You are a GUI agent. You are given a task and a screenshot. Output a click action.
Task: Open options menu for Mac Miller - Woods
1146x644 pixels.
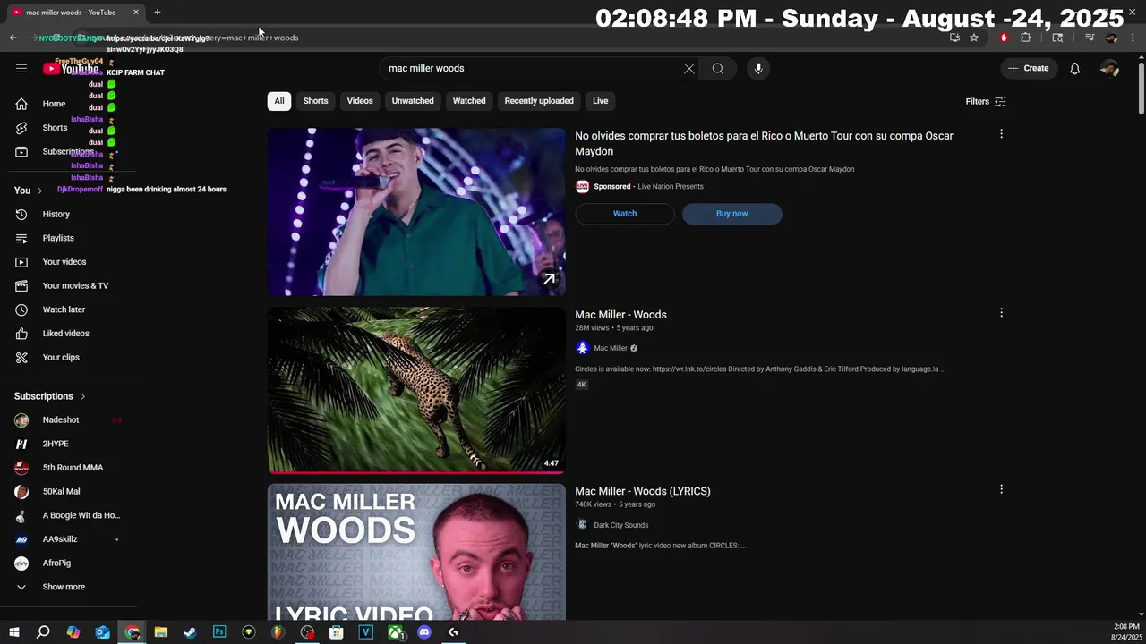point(1001,313)
